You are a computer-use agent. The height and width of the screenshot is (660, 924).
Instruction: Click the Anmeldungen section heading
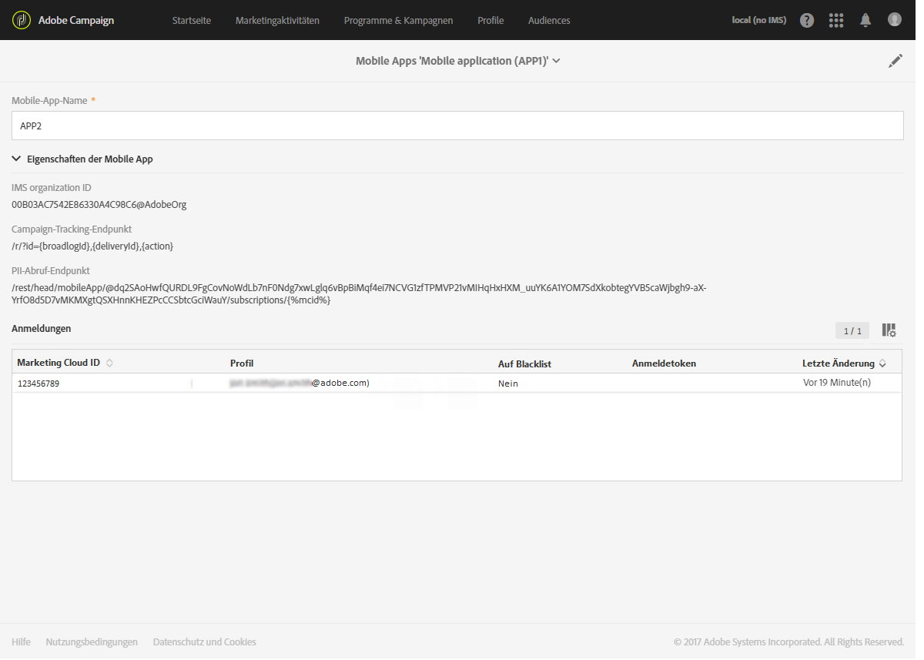click(42, 329)
